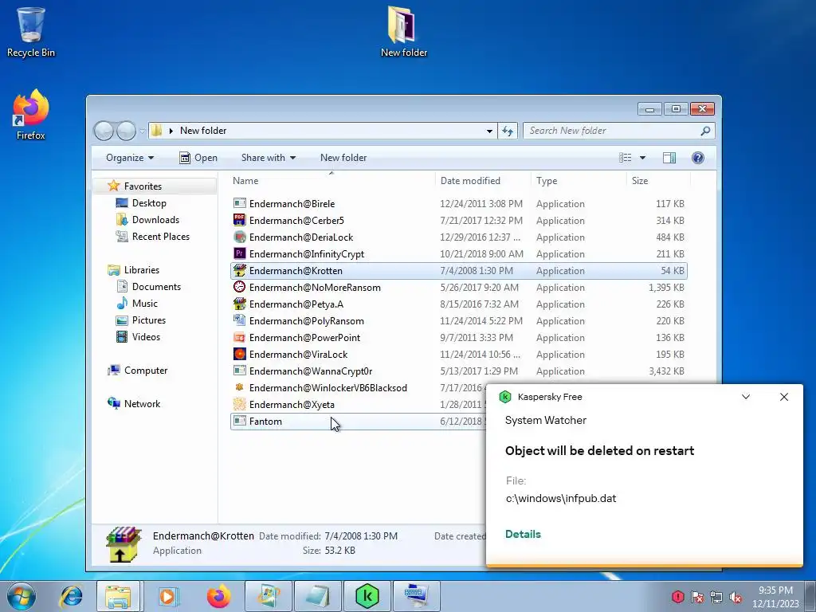Open Documents library in sidebar

click(x=156, y=287)
